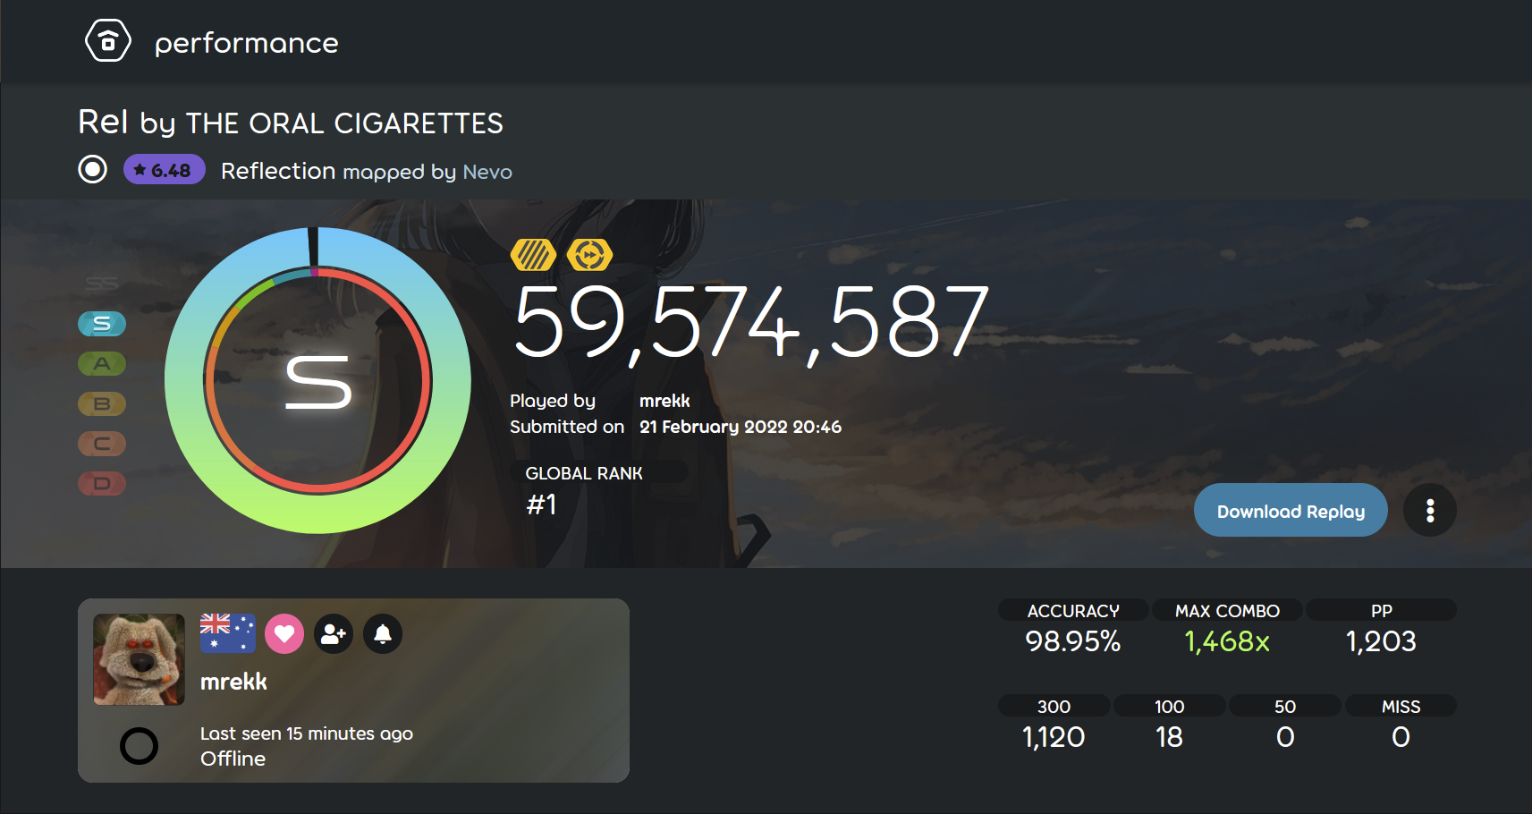
Task: Open mapper Nevo's profile link
Action: [x=487, y=172]
